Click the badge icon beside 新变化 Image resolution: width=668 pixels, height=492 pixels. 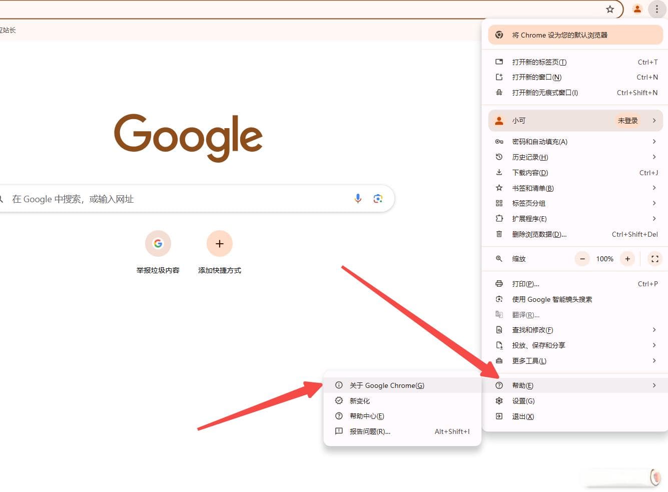(339, 401)
